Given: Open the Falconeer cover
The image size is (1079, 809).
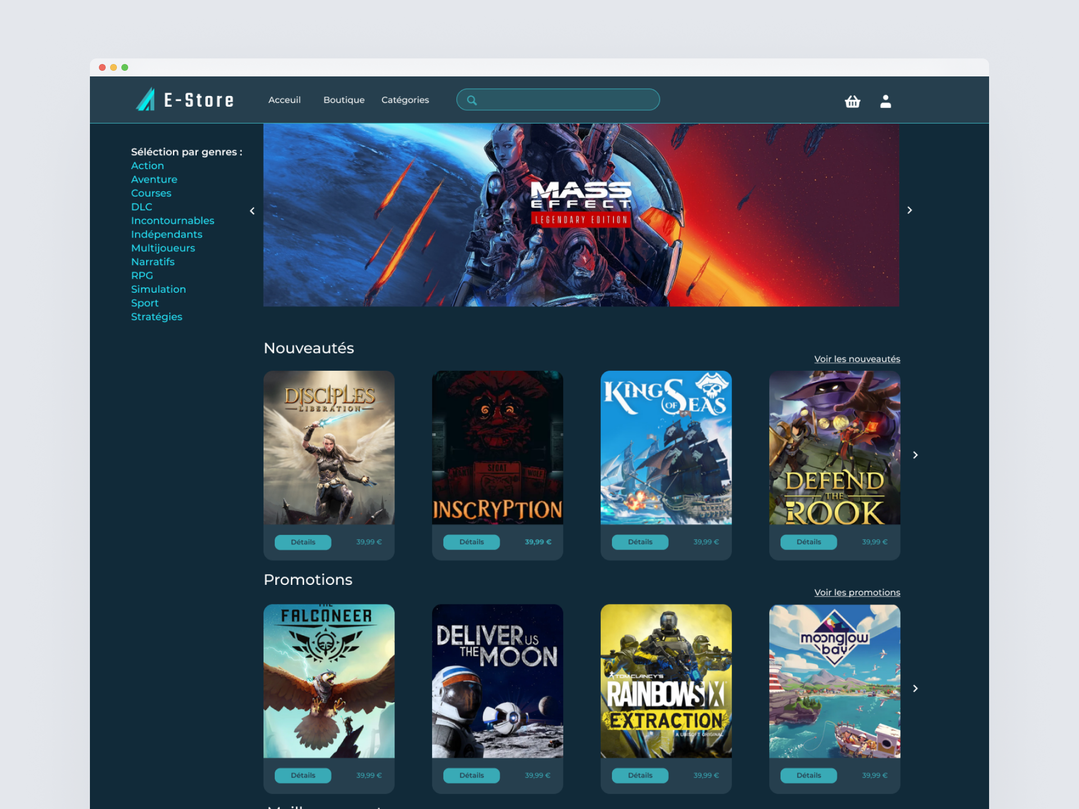Looking at the screenshot, I should (x=329, y=681).
